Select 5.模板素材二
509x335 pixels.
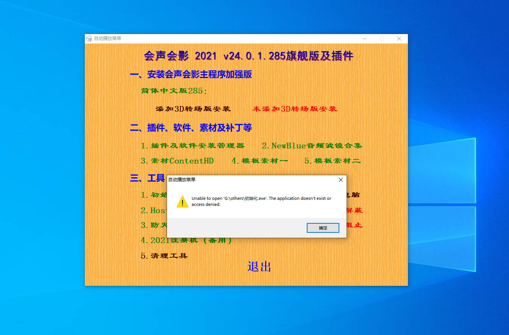pos(333,161)
